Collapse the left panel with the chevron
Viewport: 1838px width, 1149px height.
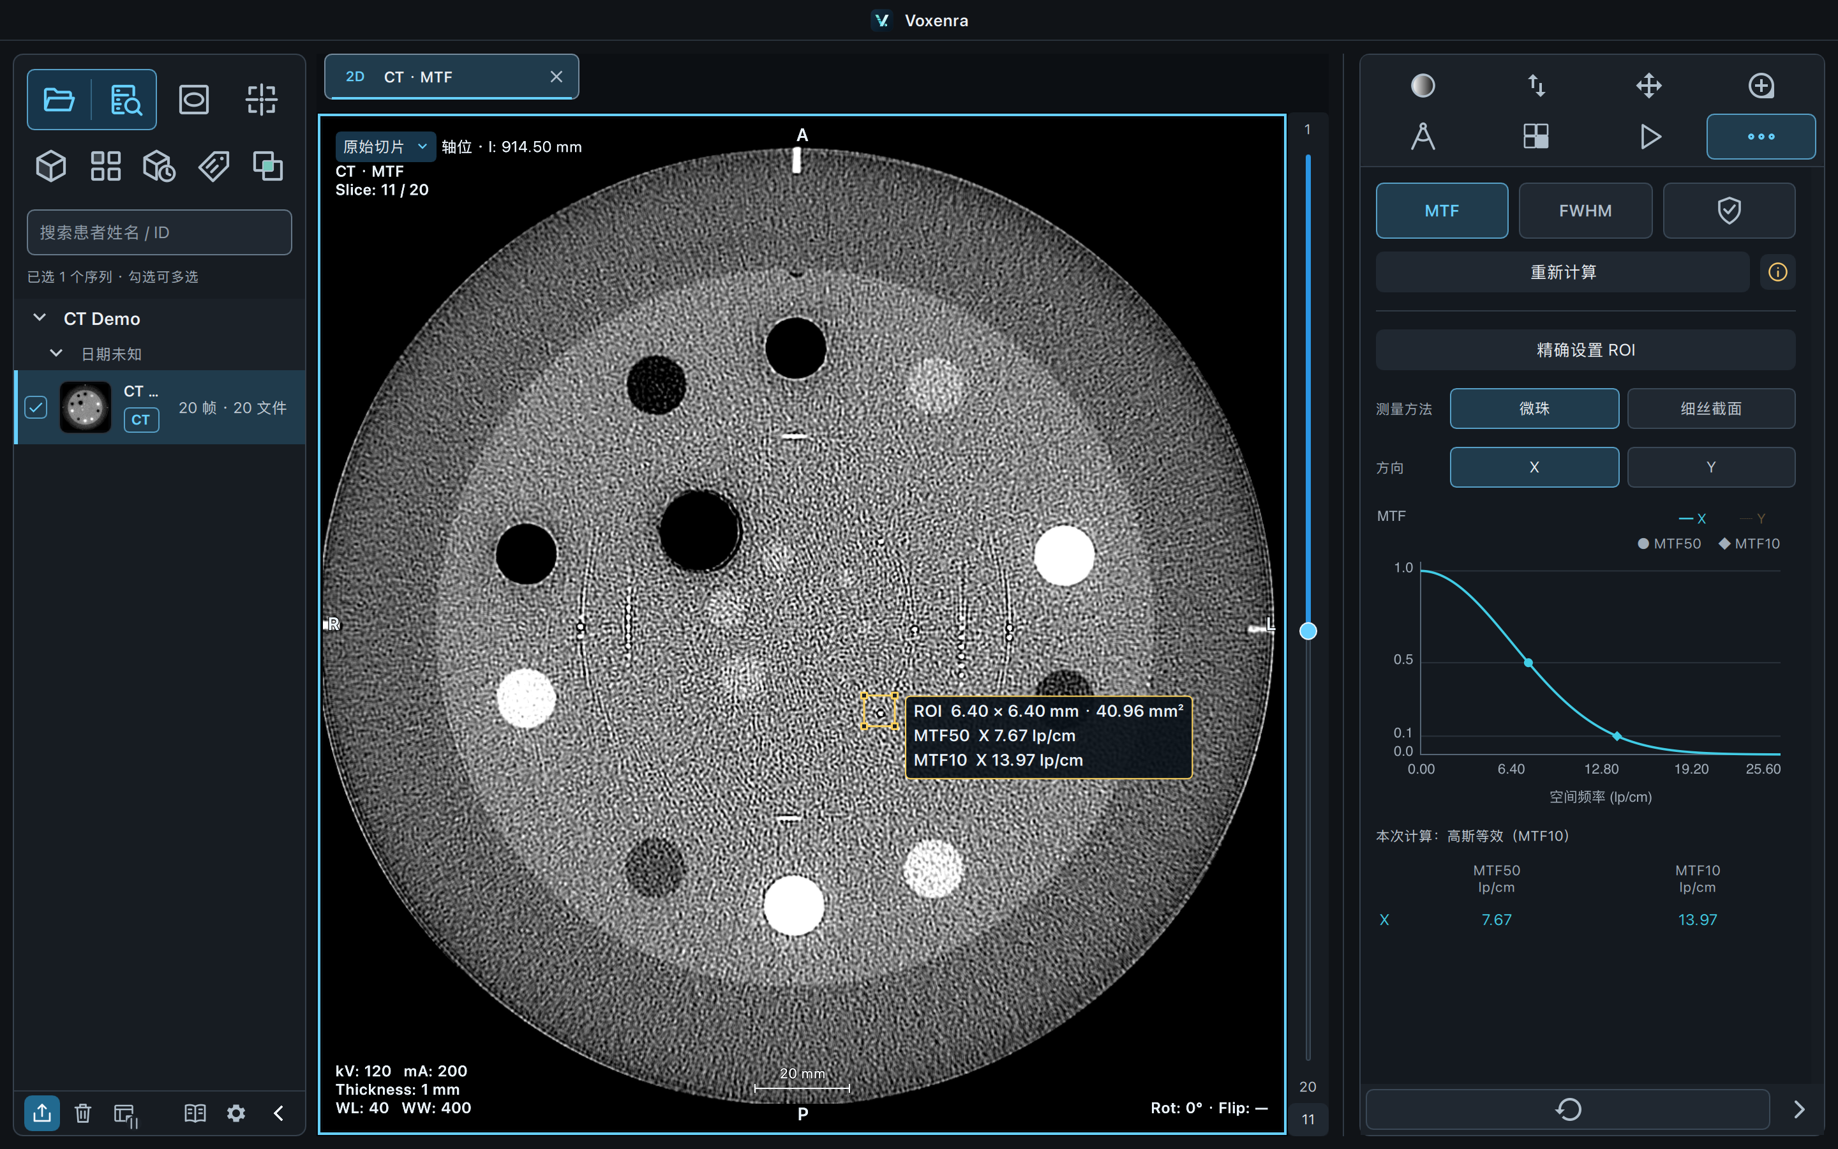tap(279, 1113)
